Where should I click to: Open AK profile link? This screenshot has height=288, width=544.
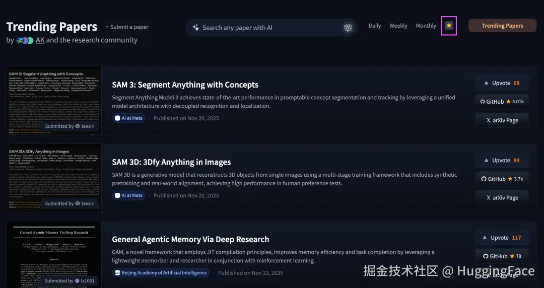pos(40,40)
